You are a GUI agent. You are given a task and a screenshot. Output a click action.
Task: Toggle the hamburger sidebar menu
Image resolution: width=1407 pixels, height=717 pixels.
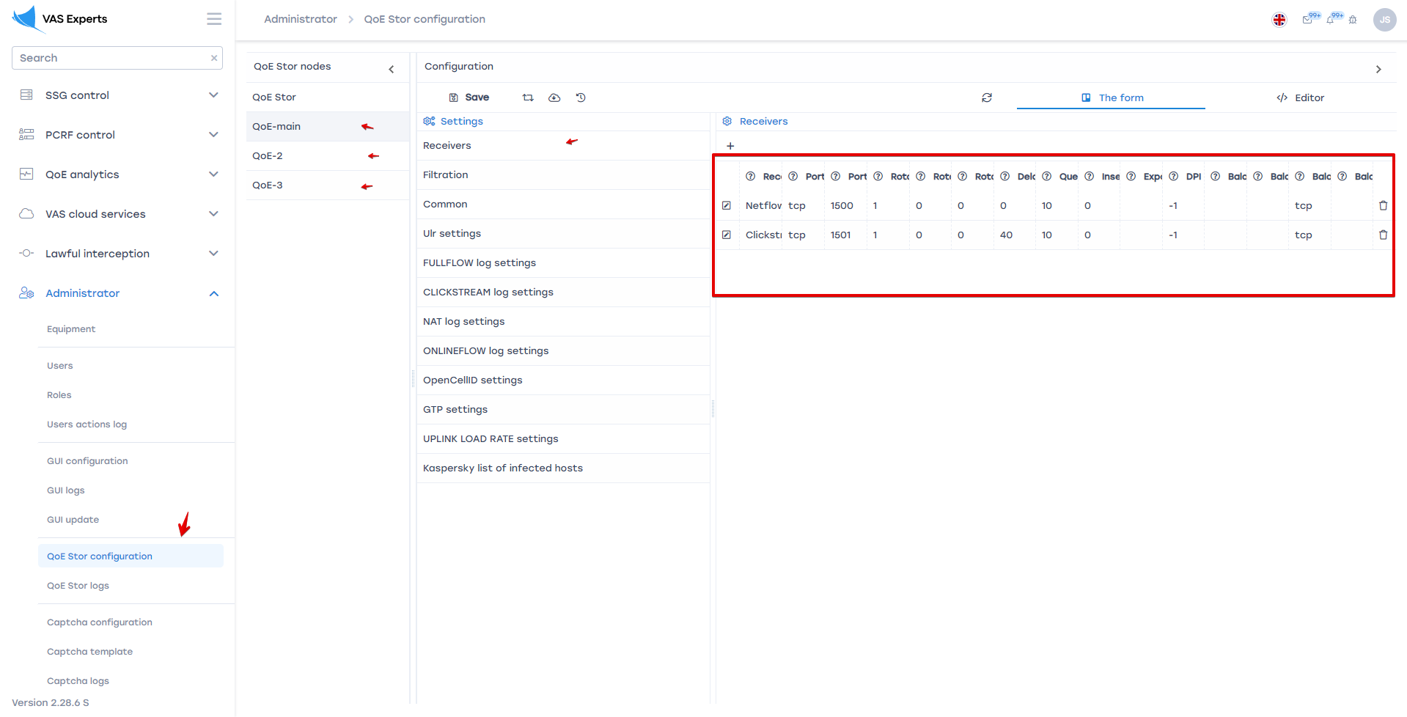(x=214, y=19)
